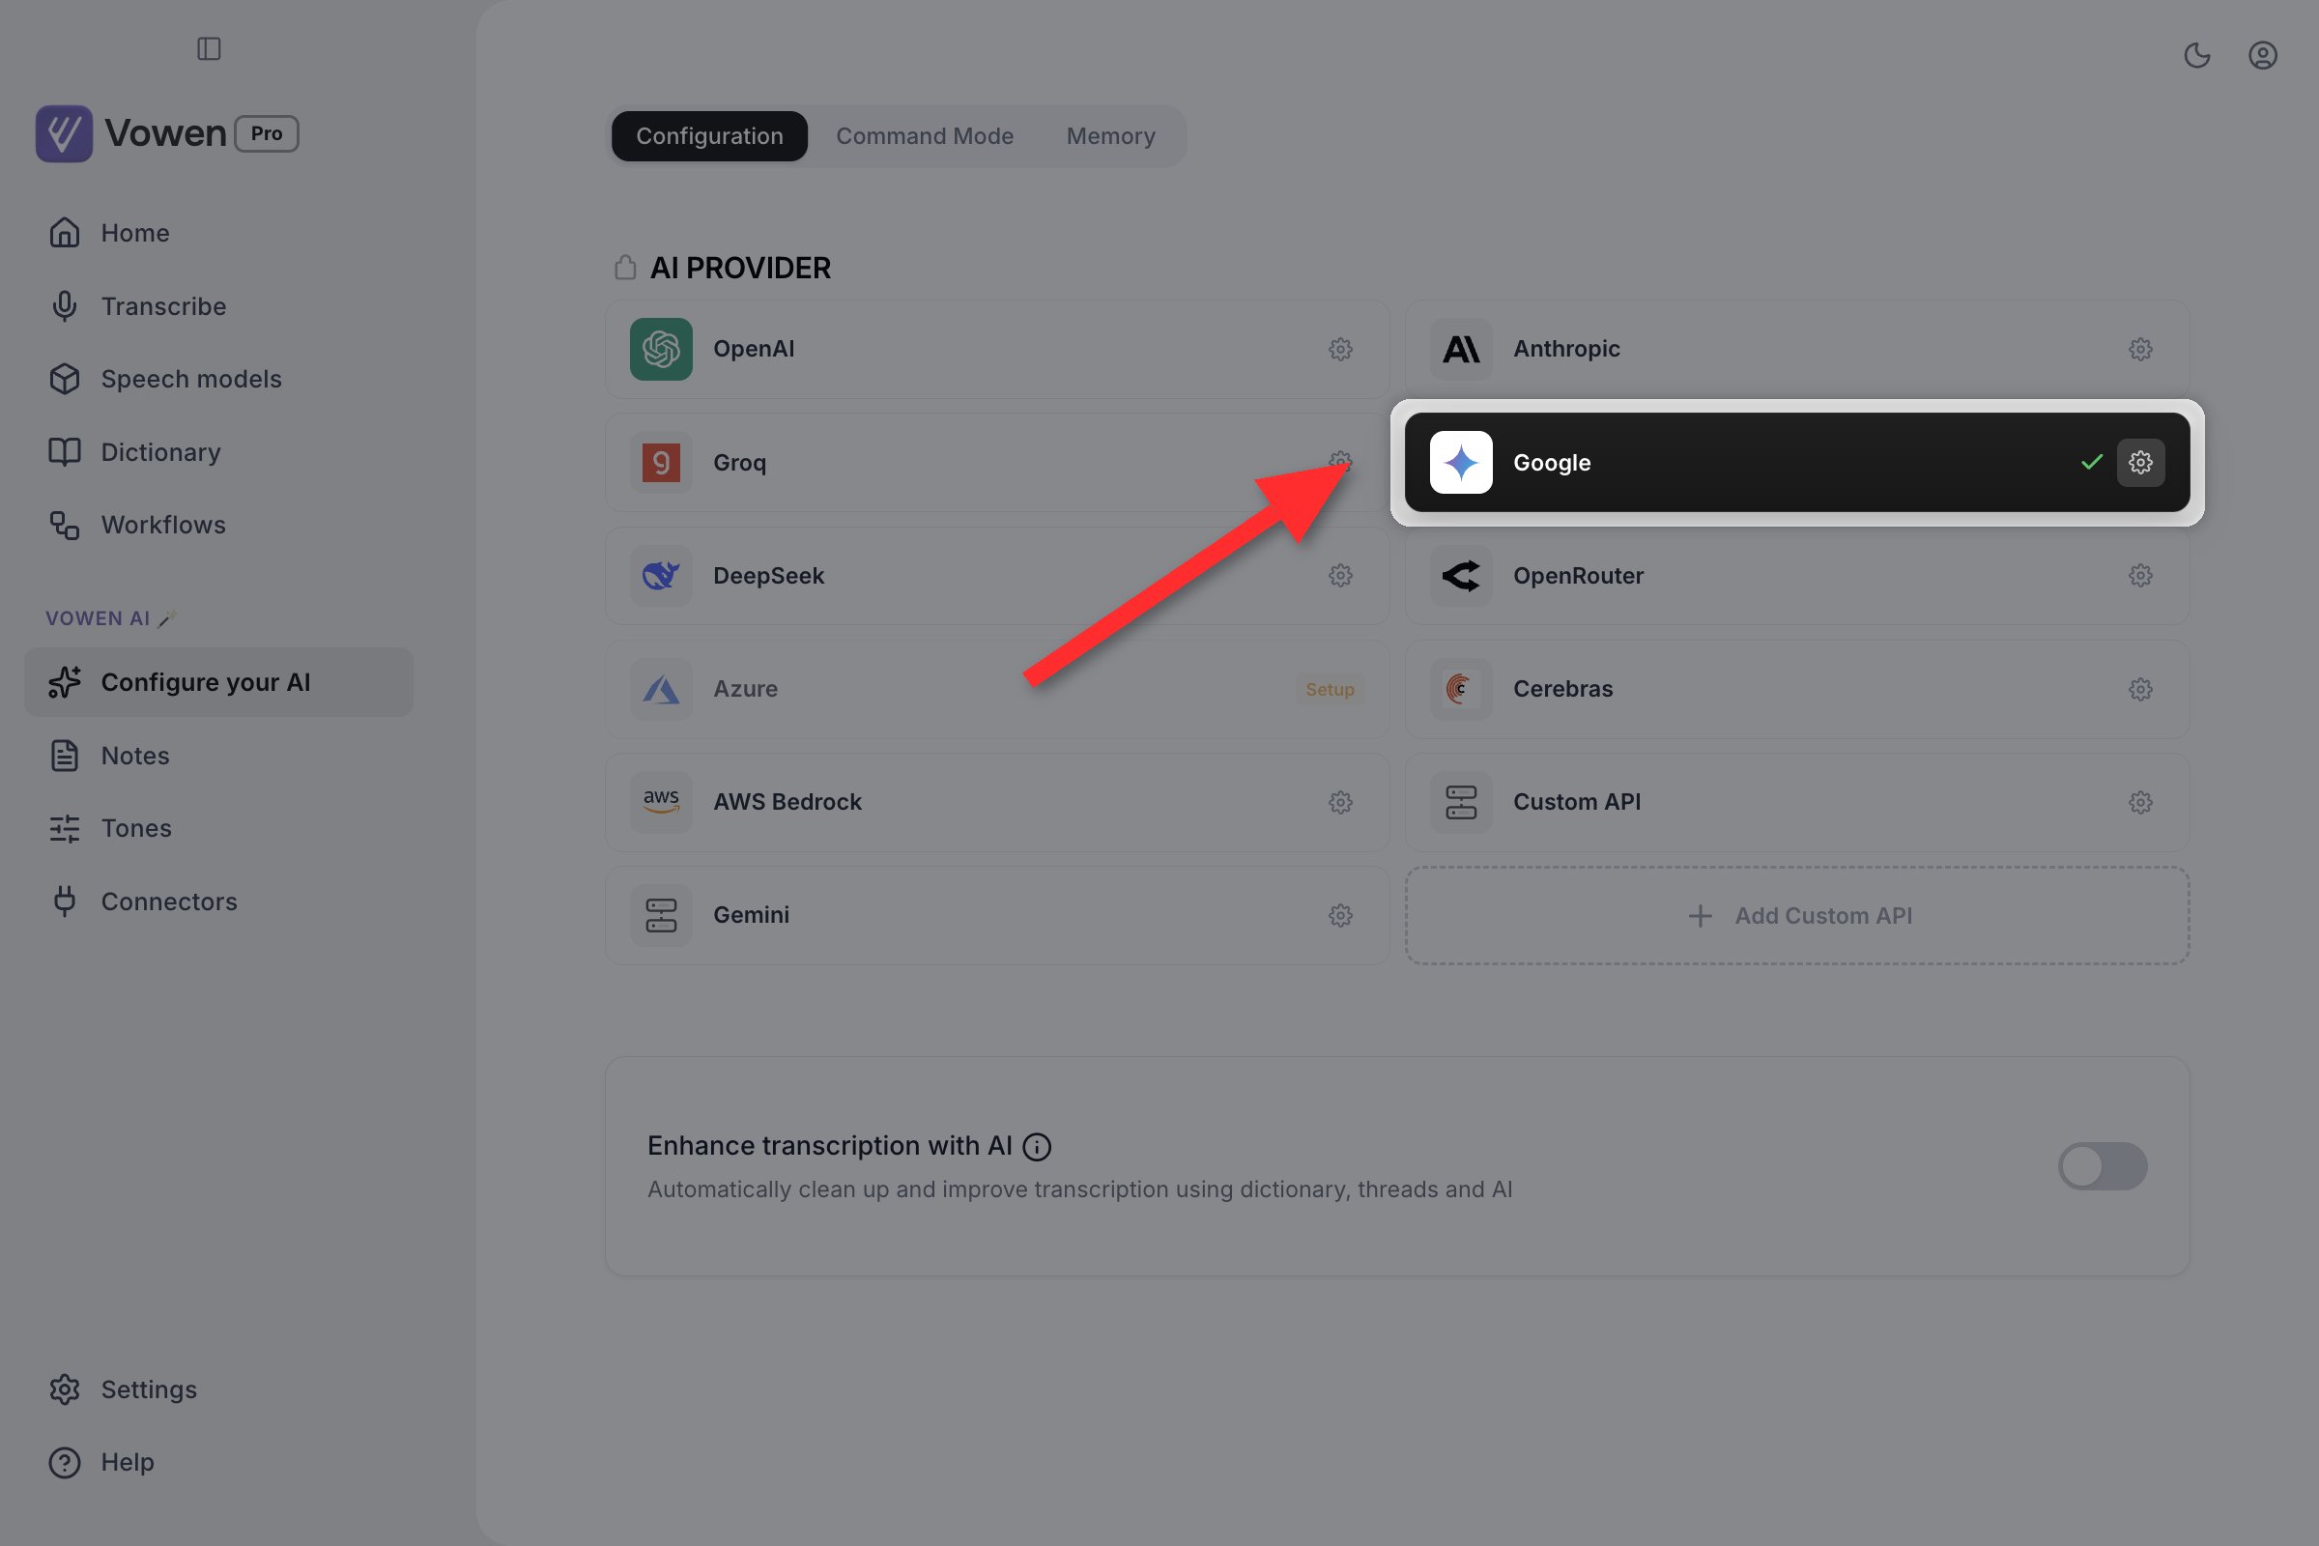Go to Home in sidebar
The width and height of the screenshot is (2319, 1546).
219,233
